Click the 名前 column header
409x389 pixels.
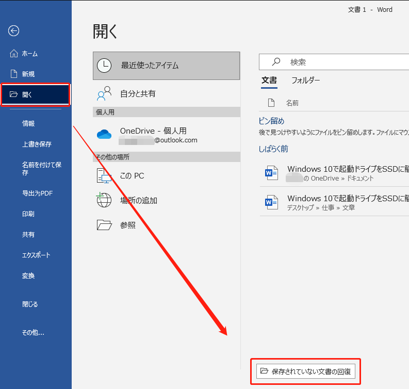(x=292, y=103)
